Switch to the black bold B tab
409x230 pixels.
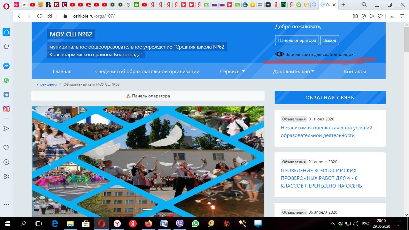point(49,5)
